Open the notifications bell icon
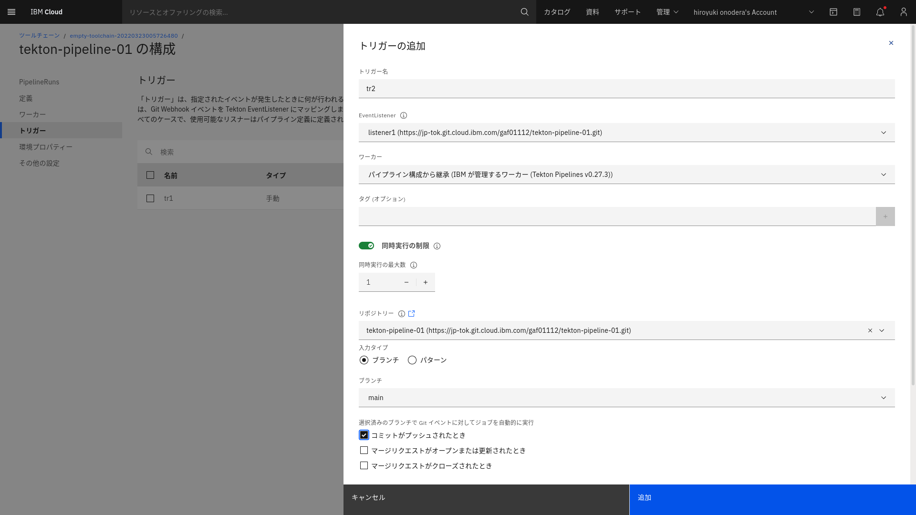 (880, 12)
